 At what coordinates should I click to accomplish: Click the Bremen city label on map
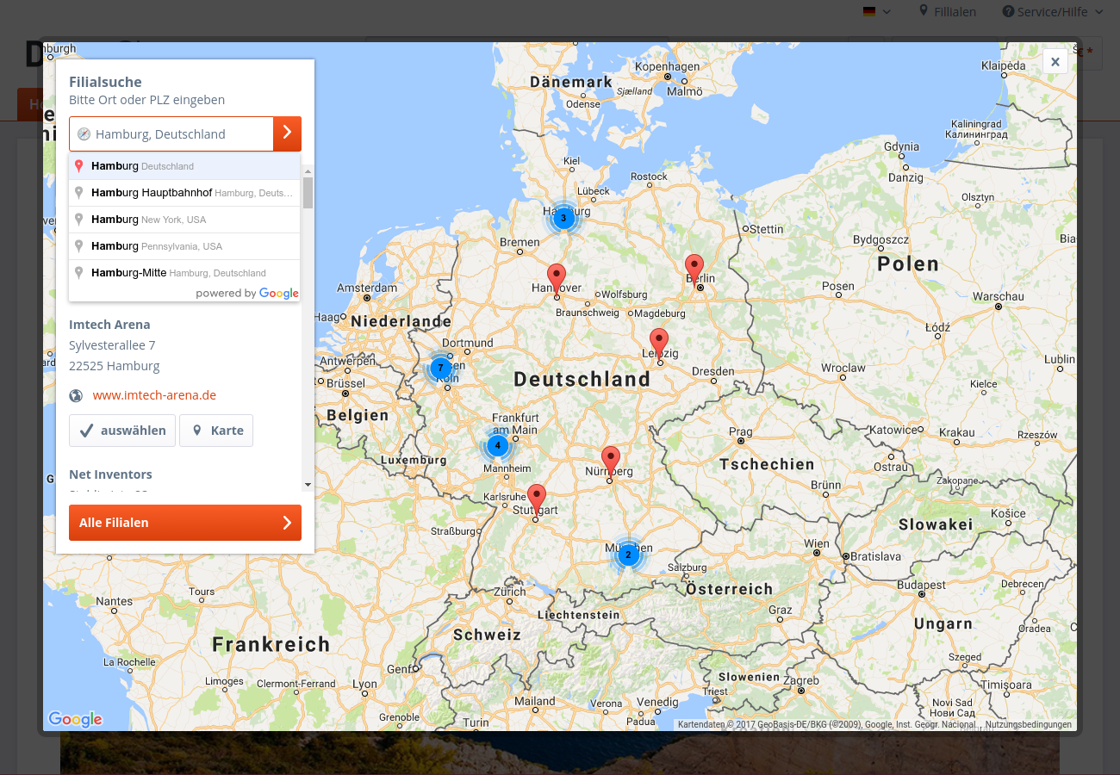520,242
